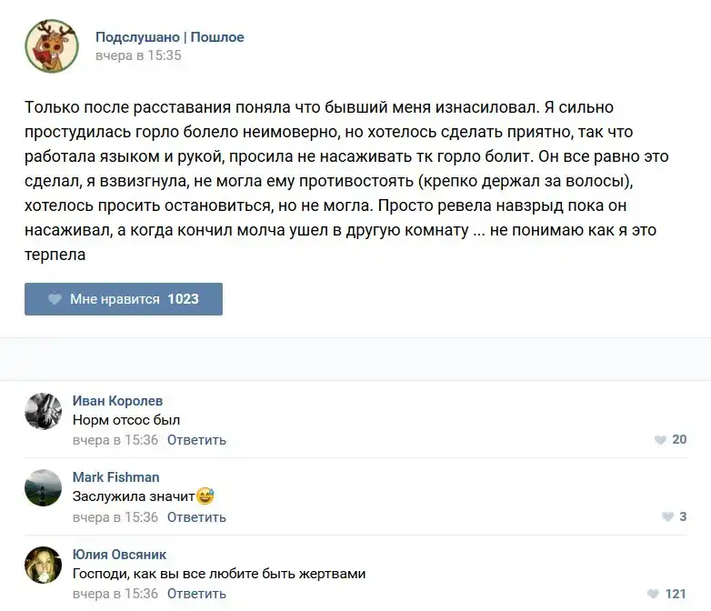Open the Подслушано | Пошлое group page
Screen dimensions: 711x611
coord(169,37)
